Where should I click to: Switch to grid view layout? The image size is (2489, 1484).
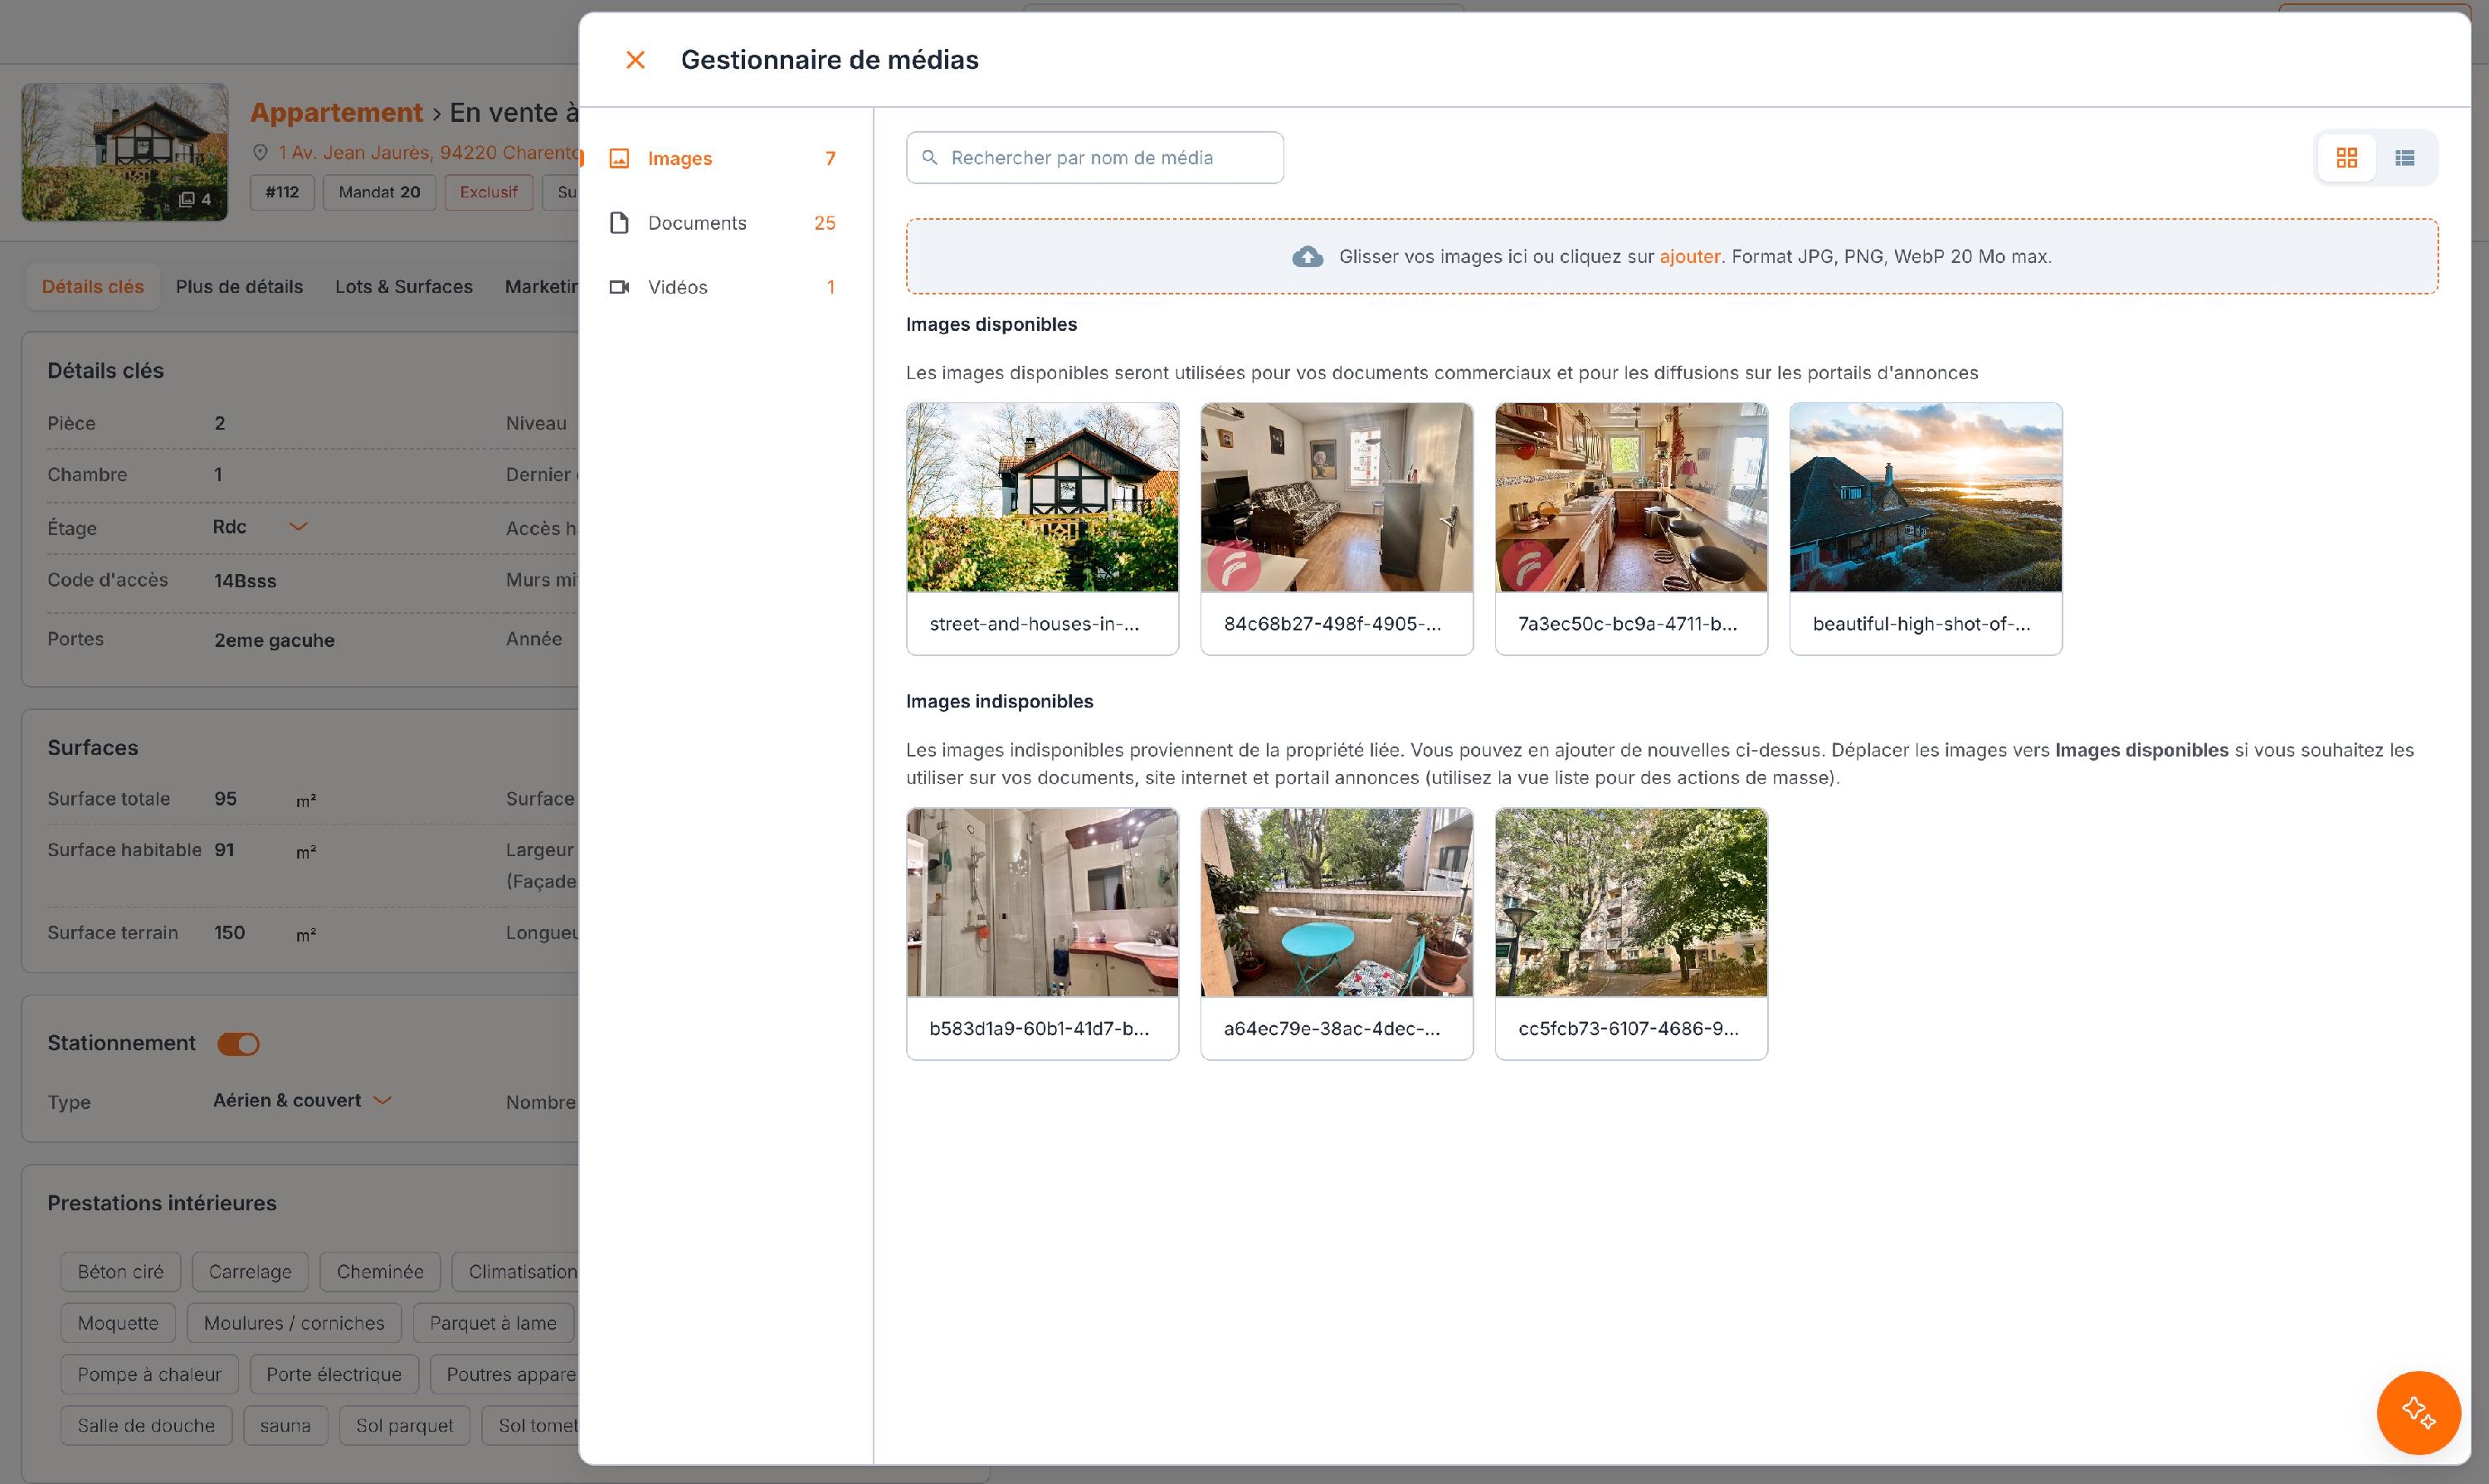coord(2346,158)
